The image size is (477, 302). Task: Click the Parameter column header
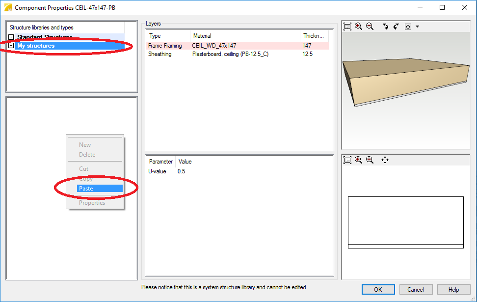tap(161, 162)
